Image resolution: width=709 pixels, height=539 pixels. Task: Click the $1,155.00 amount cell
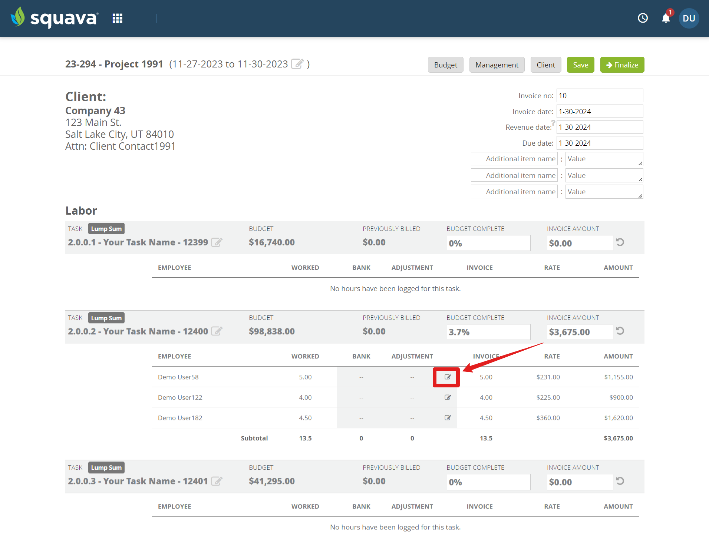click(619, 377)
